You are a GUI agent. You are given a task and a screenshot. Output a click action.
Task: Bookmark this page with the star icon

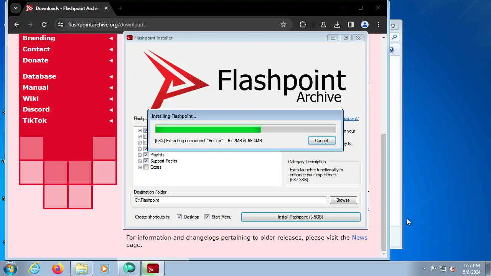coord(283,25)
